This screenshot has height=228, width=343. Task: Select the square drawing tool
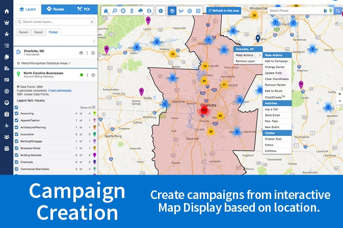tap(198, 11)
